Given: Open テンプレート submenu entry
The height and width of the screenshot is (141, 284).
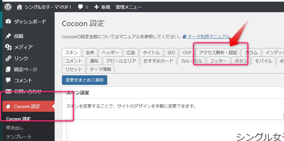Looking at the screenshot, I should point(19,137).
